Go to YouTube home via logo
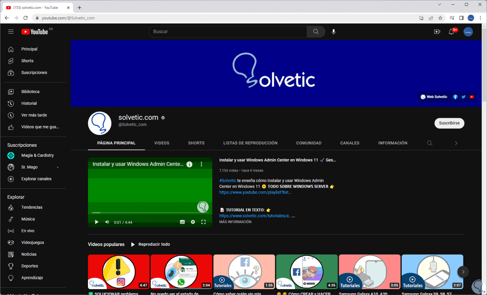Image resolution: width=487 pixels, height=295 pixels. tap(35, 32)
